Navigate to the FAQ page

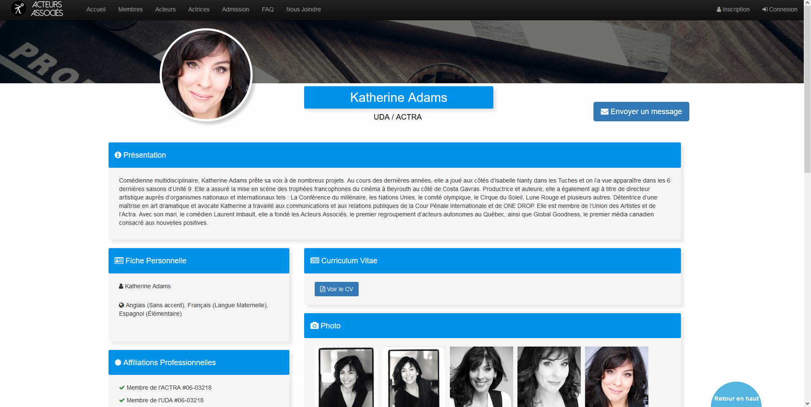pyautogui.click(x=267, y=9)
